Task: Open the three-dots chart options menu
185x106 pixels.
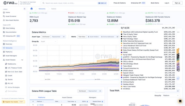Action: click(178, 32)
